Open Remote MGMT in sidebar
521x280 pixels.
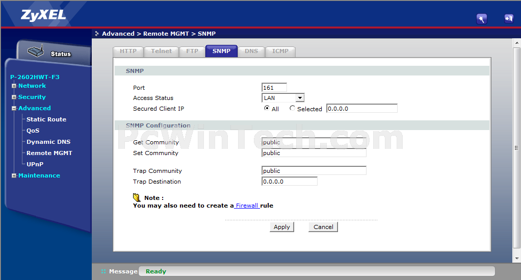click(49, 153)
